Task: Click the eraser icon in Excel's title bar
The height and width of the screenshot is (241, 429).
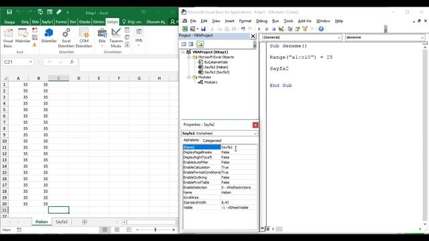Action: [x=59, y=12]
